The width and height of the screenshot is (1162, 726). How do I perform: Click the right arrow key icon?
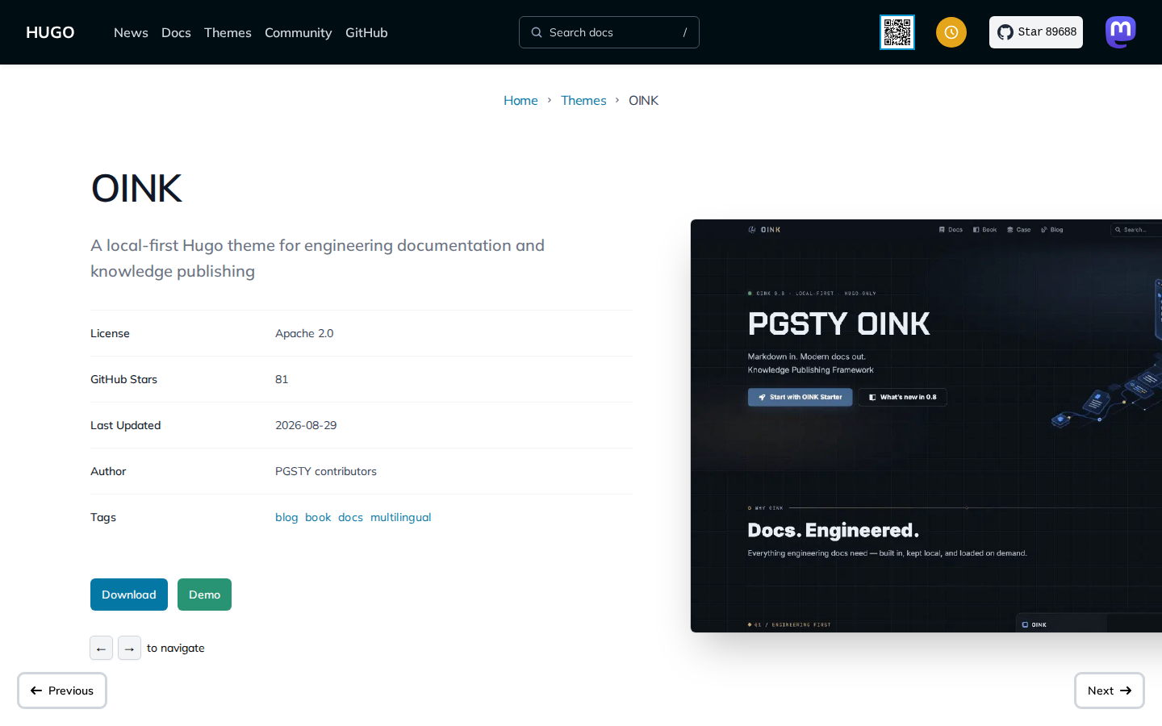129,648
